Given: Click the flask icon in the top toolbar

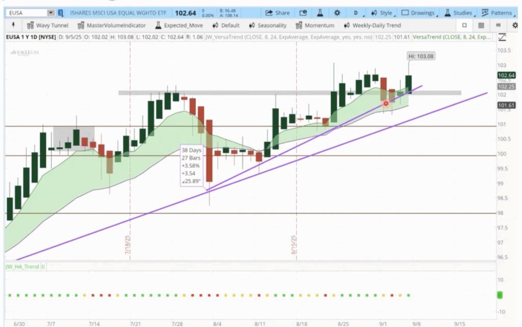Looking at the screenshot, I should [x=320, y=13].
